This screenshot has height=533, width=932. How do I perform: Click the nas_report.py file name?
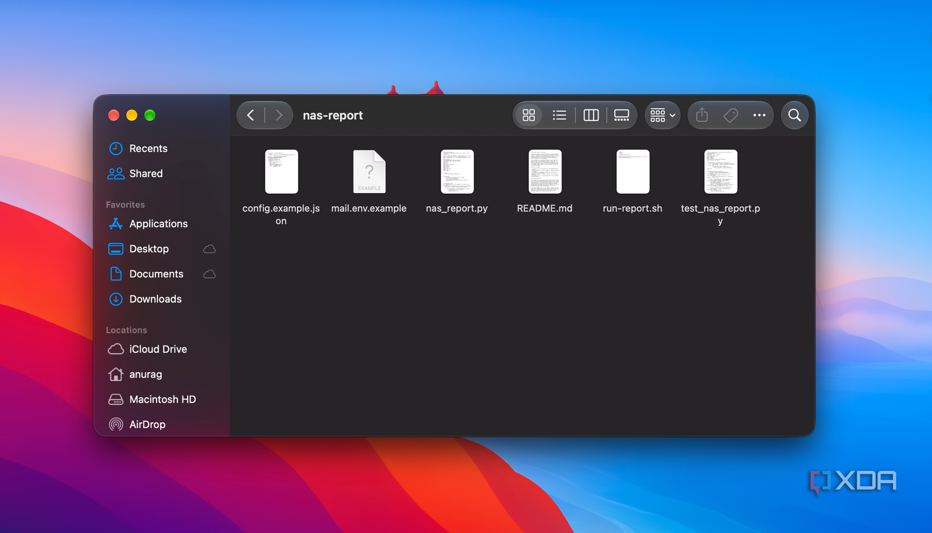coord(457,208)
